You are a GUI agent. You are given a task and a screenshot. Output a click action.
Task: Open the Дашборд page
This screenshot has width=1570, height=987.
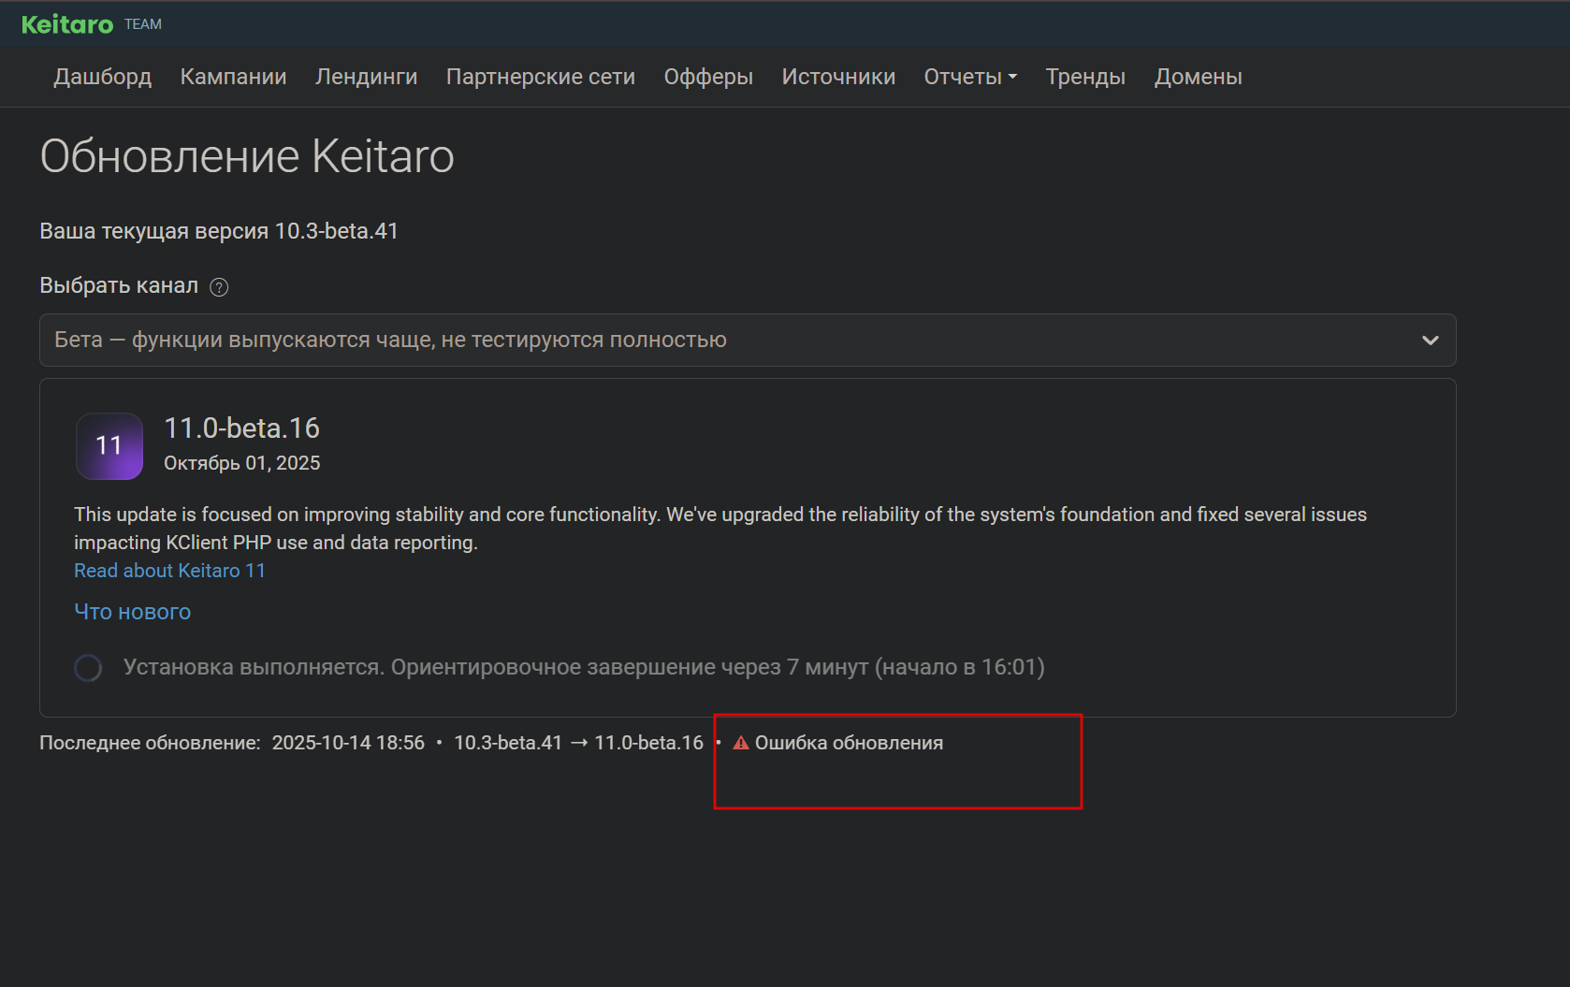[102, 77]
